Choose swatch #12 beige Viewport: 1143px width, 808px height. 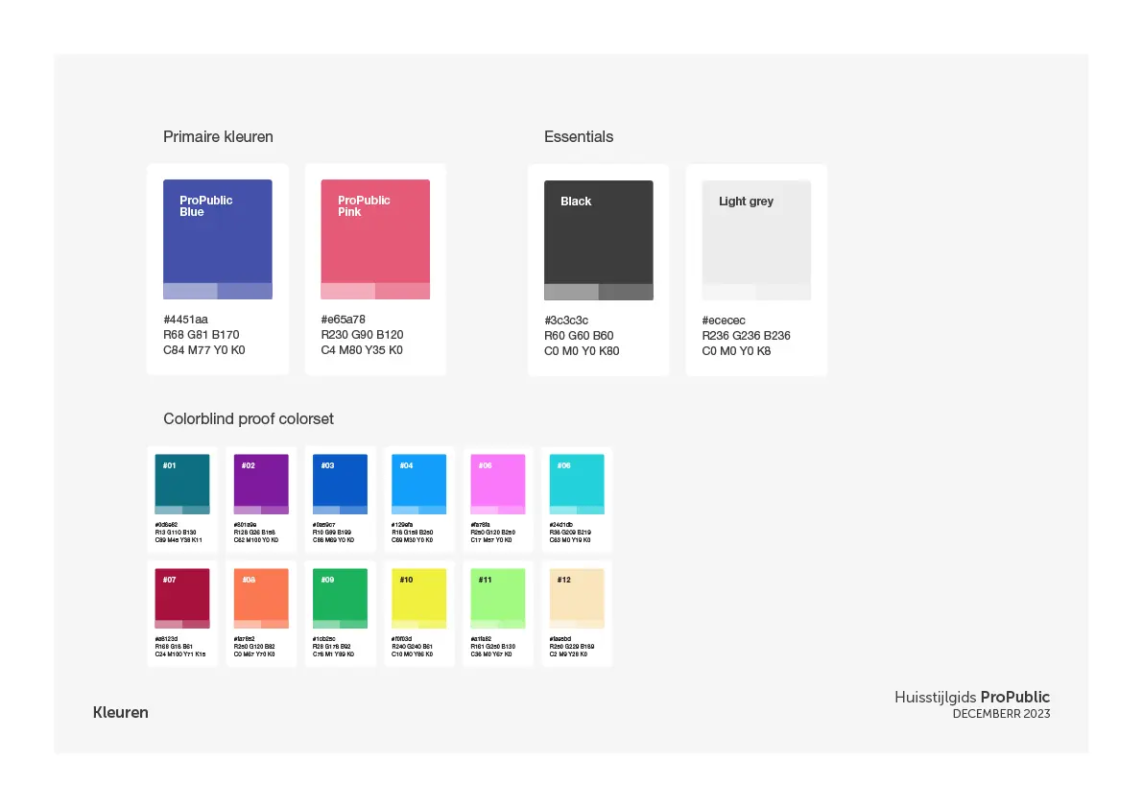(577, 598)
